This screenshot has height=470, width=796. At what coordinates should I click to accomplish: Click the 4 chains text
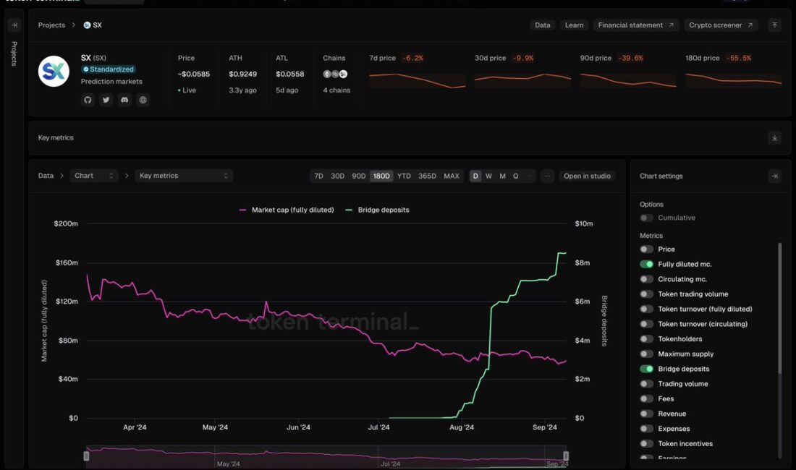(x=336, y=90)
